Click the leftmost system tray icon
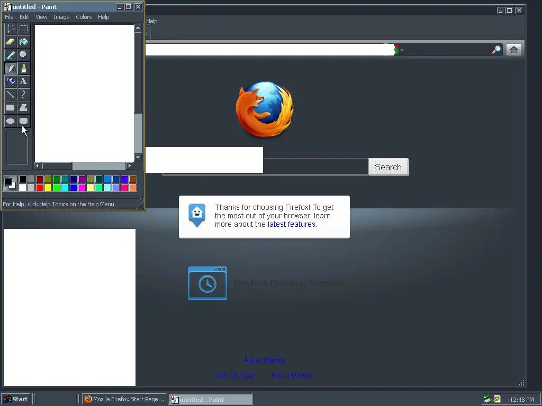 487,399
